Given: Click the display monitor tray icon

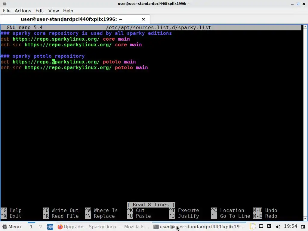Looking at the screenshot, I should 261,226.
